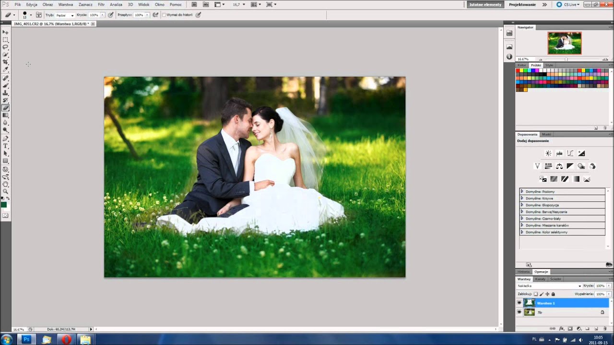Expand 'Domyślne: Barwa/Nasycenie' presets
The height and width of the screenshot is (345, 614).
coord(522,212)
